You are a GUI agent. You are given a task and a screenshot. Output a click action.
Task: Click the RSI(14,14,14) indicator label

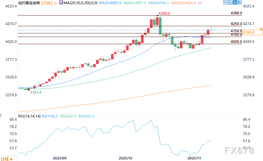point(29,116)
